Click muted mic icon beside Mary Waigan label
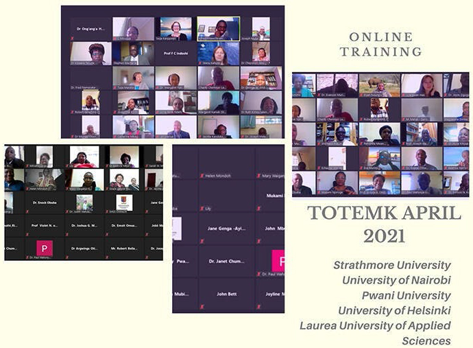Viewport: 473px width, 348px height. tap(258, 176)
